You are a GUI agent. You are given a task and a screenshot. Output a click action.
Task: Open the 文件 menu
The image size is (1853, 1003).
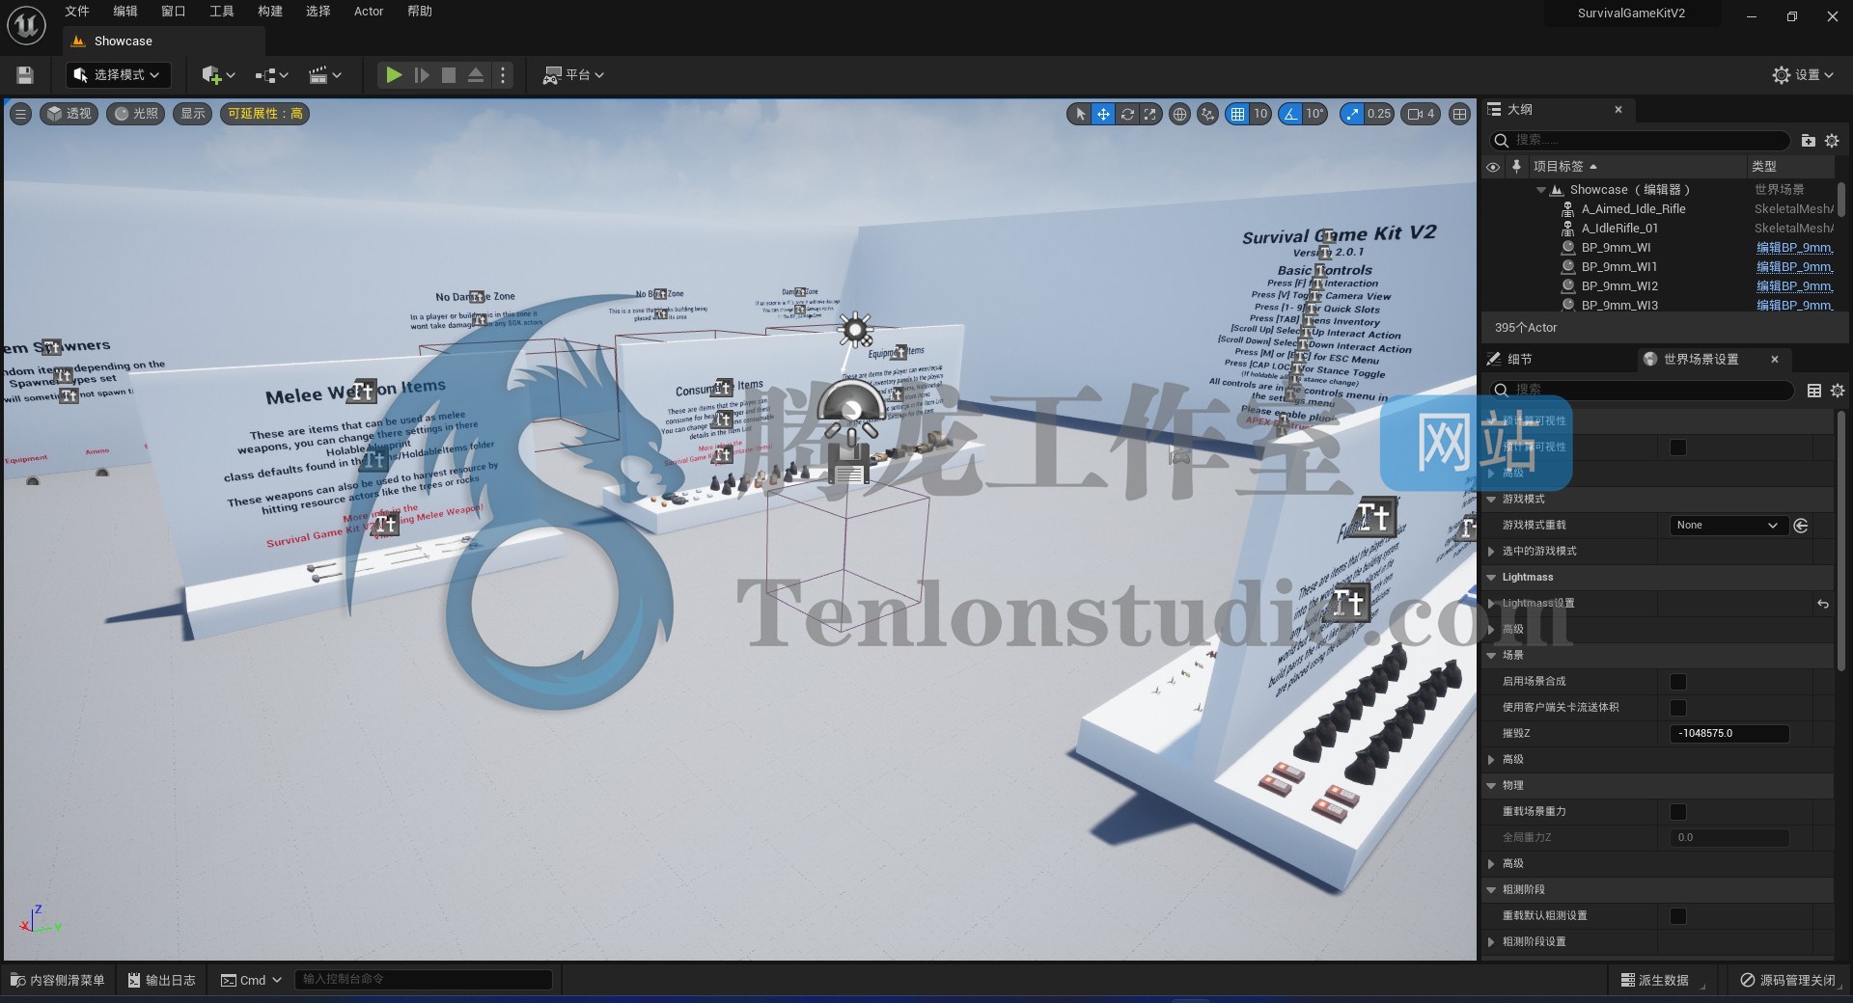point(77,12)
